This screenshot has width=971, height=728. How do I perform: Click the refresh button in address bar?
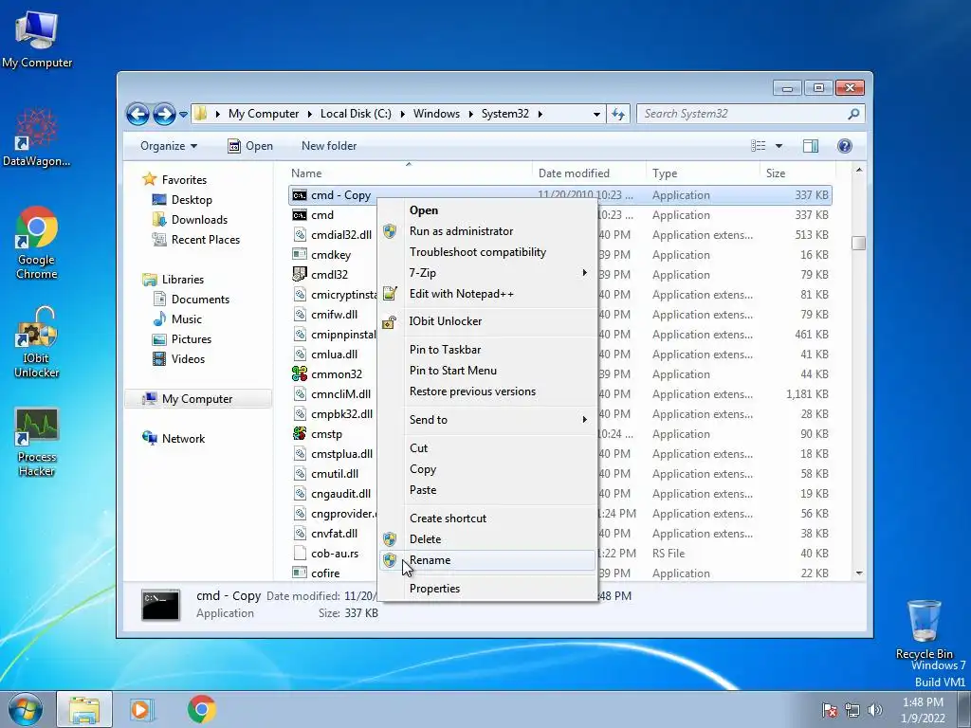618,114
